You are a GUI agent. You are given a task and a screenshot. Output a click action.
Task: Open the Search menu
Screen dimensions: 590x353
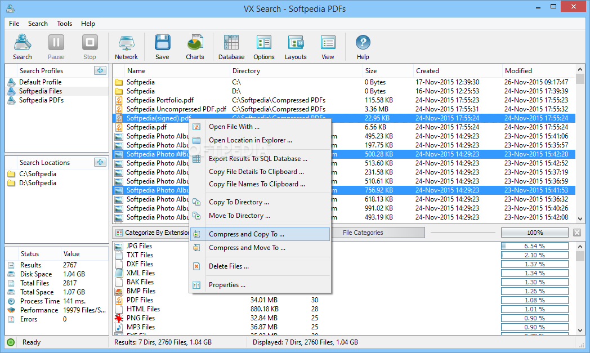point(38,23)
